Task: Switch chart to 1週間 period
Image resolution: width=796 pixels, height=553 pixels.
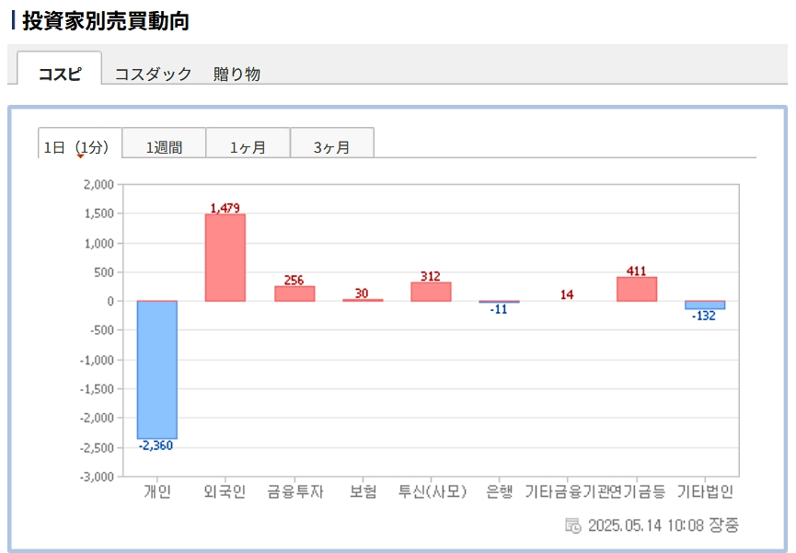Action: tap(164, 146)
